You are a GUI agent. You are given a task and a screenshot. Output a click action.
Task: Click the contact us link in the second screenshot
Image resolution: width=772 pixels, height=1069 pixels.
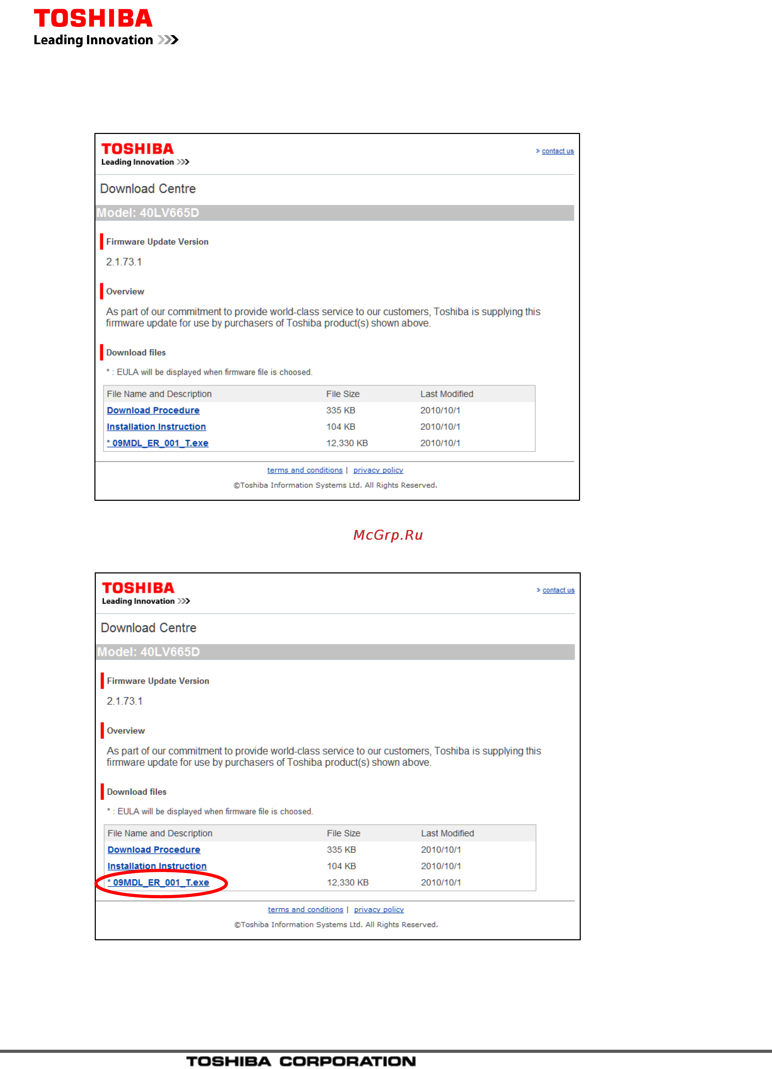click(558, 590)
